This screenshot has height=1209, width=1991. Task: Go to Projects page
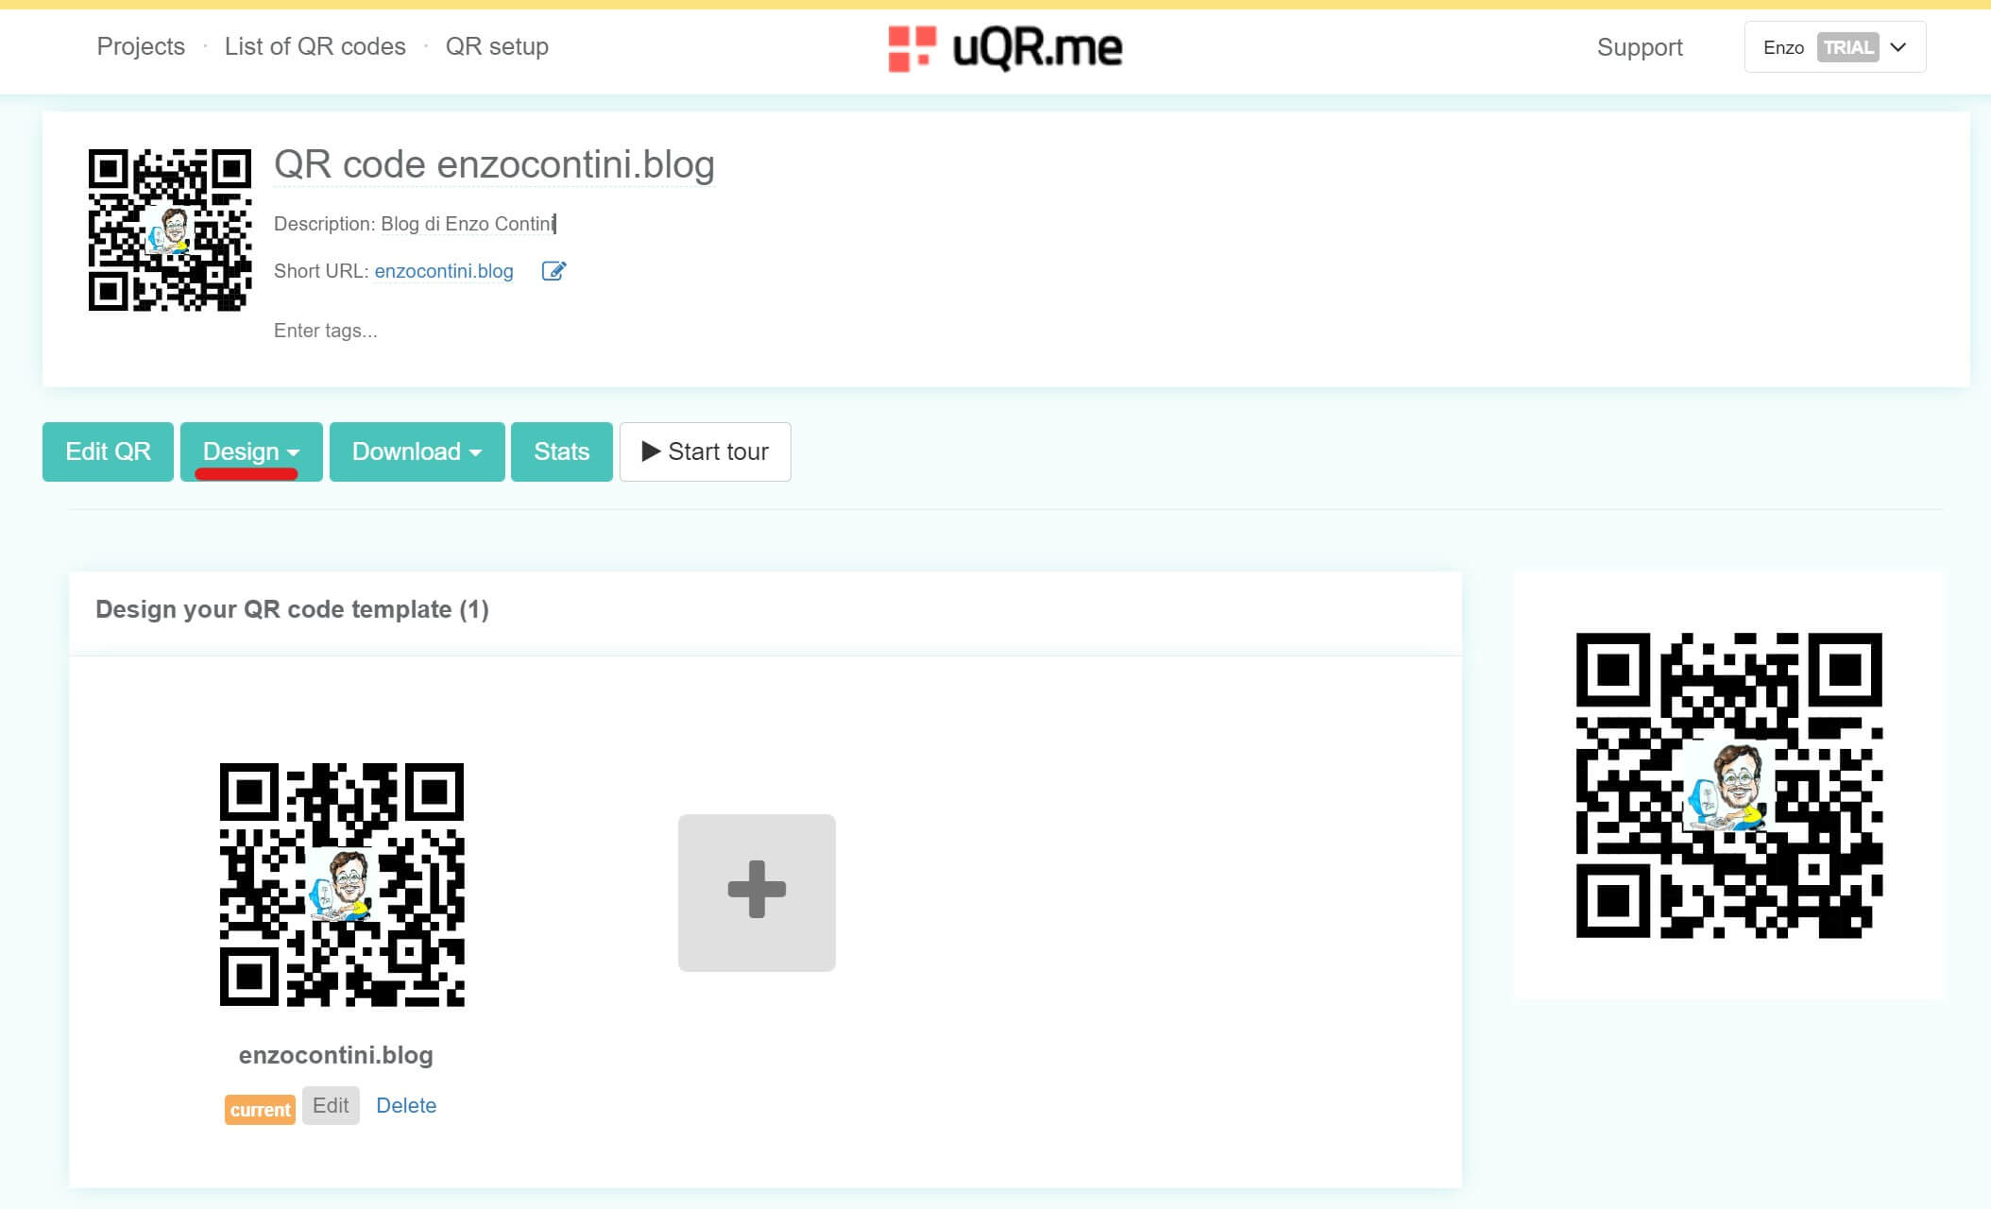pos(141,46)
